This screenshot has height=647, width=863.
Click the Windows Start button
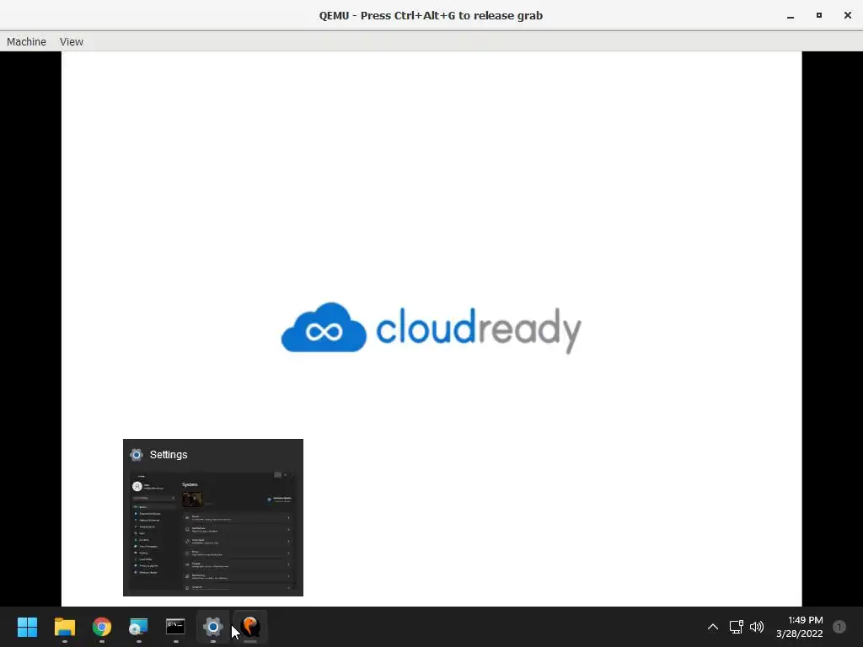[x=28, y=627]
